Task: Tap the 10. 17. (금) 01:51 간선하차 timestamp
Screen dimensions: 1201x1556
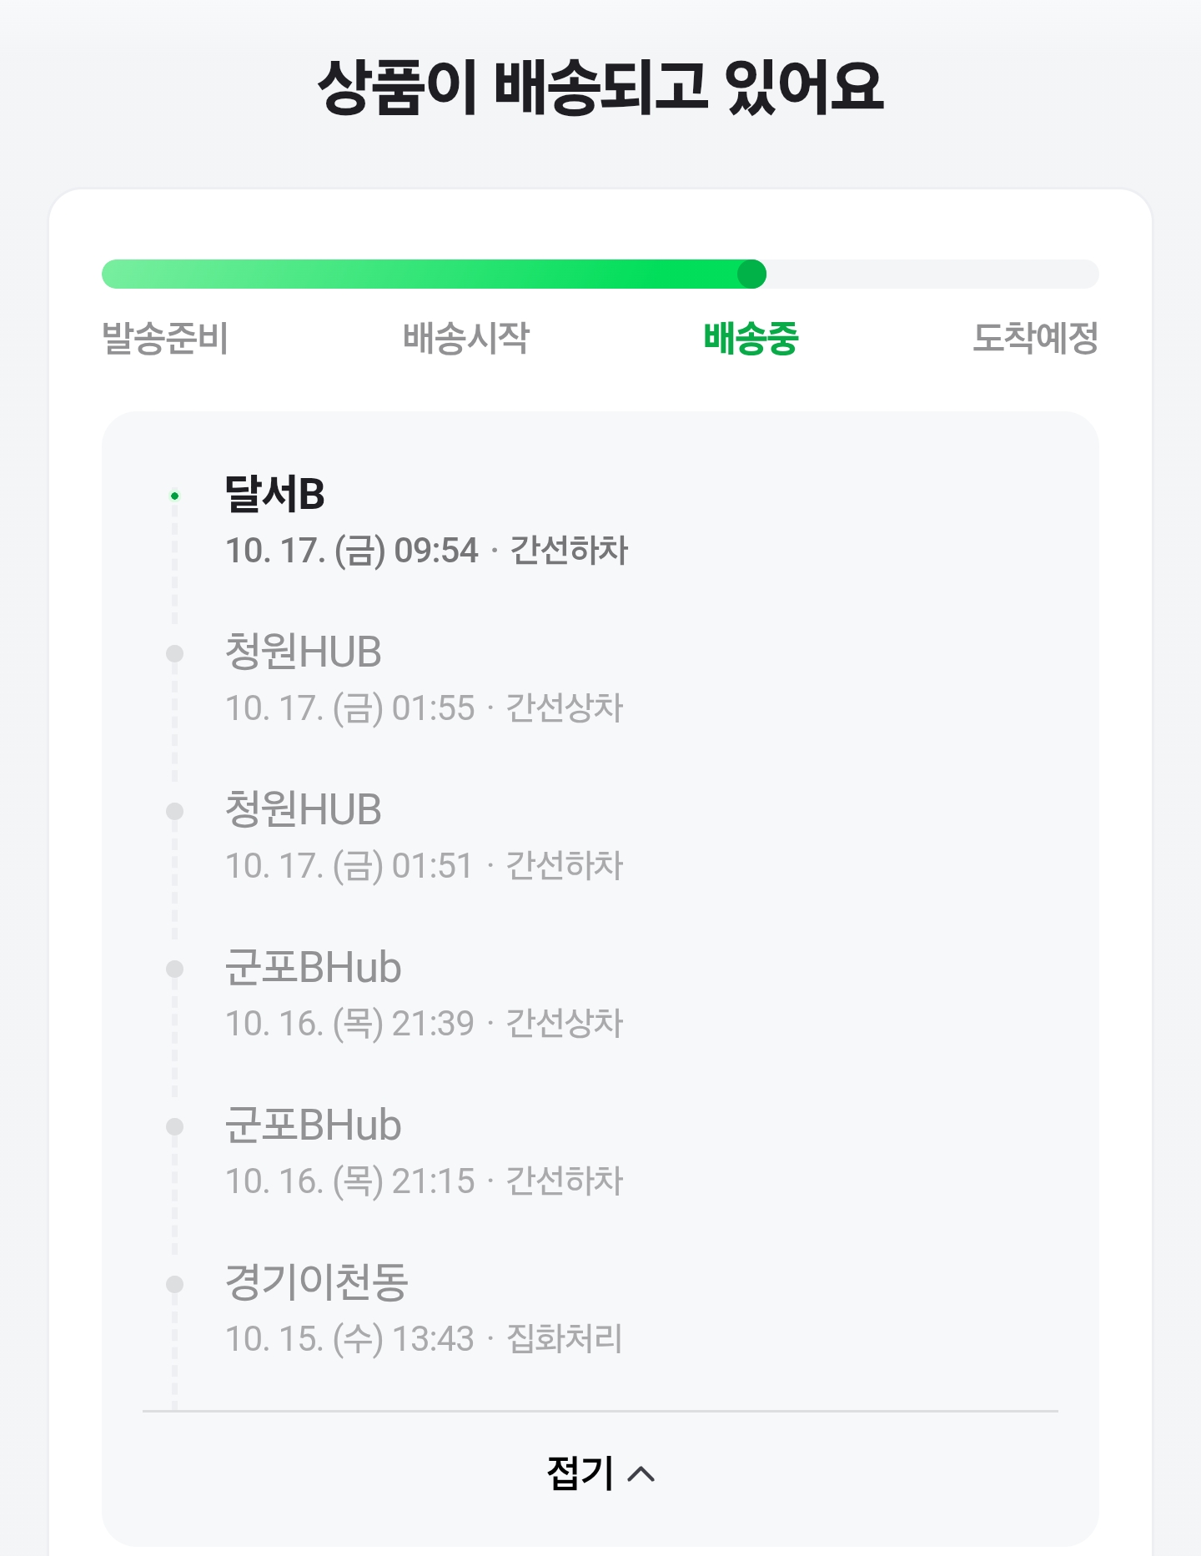Action: point(425,866)
